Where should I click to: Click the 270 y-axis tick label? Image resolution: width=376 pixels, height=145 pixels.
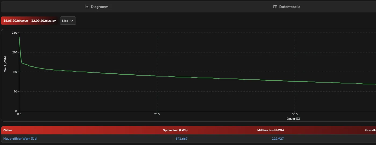tap(15, 52)
